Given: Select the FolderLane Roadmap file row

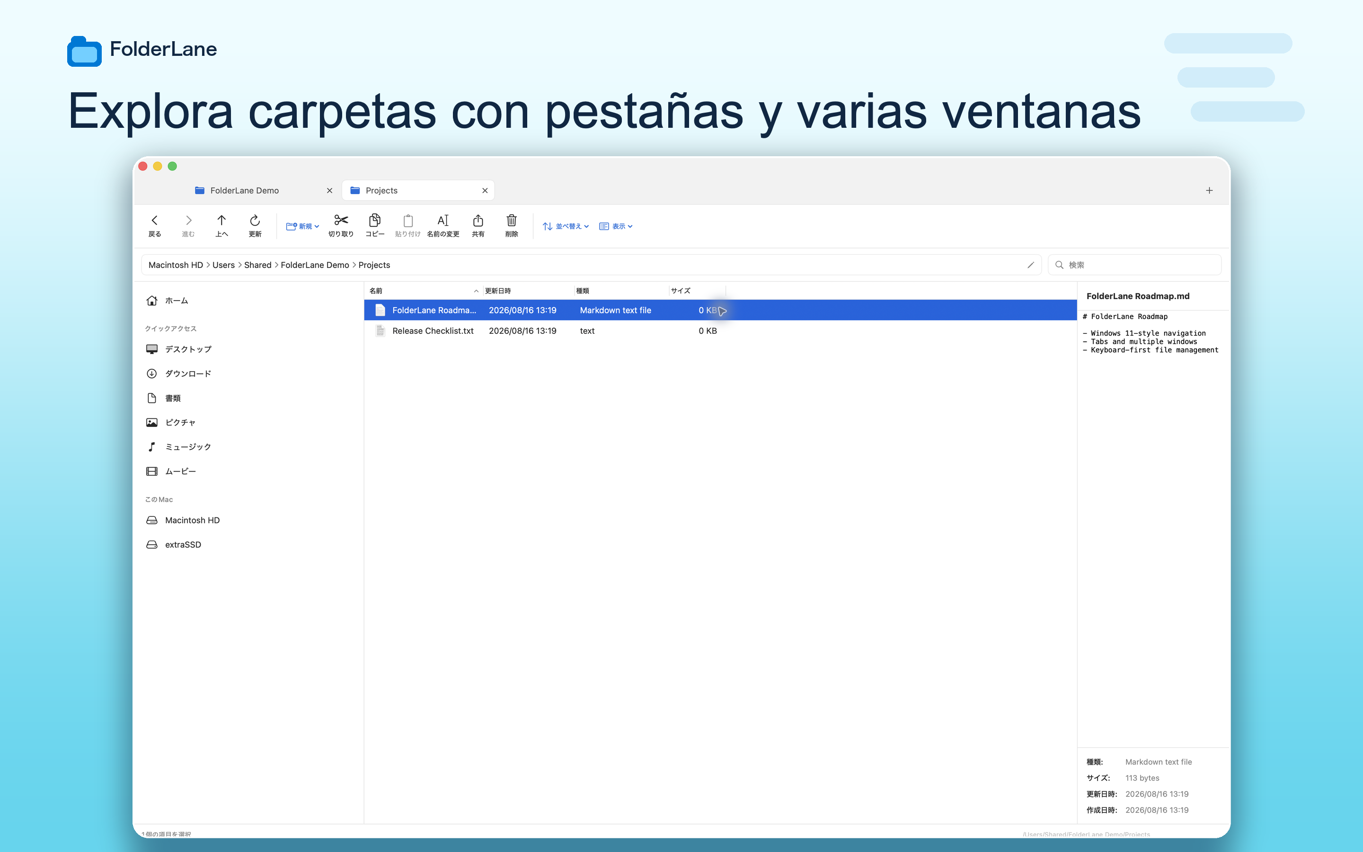Looking at the screenshot, I should coord(720,310).
